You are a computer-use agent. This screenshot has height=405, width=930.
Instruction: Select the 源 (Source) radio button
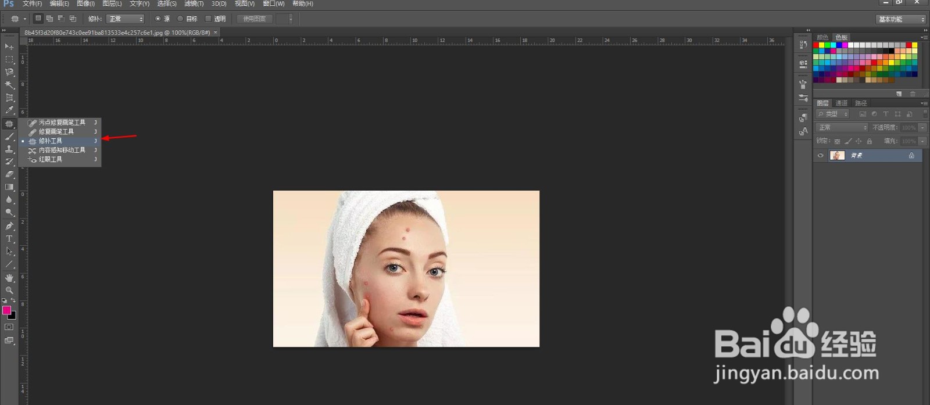158,19
